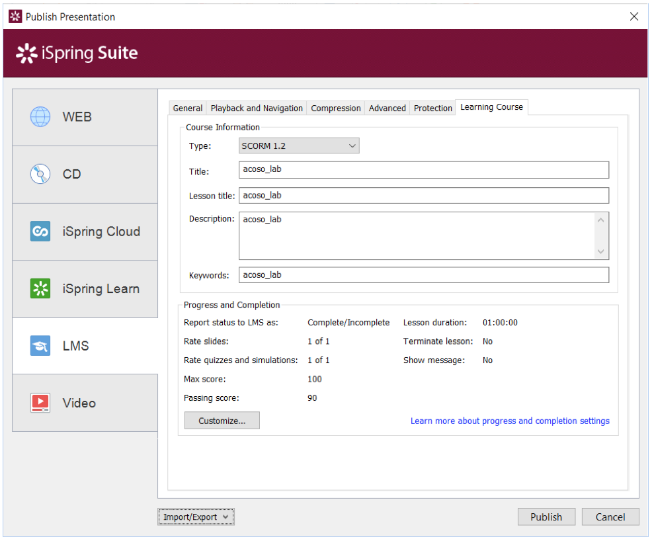Image resolution: width=652 pixels, height=541 pixels.
Task: Click the Show message value No
Action: [487, 360]
